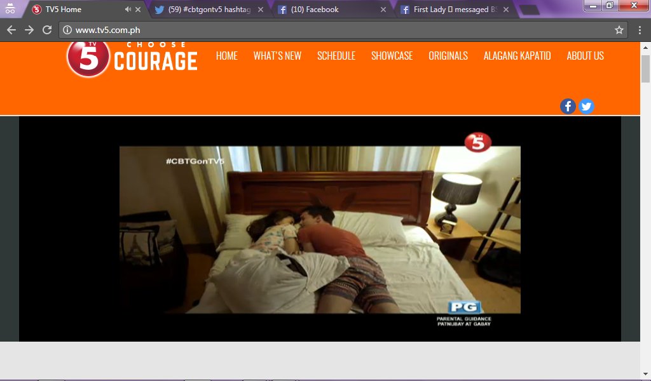Open ABOUT US in site navigation
The image size is (651, 381).
coord(585,55)
